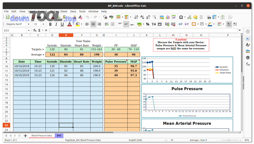Click the Clone Formatting paintbrush icon

pos(75,17)
